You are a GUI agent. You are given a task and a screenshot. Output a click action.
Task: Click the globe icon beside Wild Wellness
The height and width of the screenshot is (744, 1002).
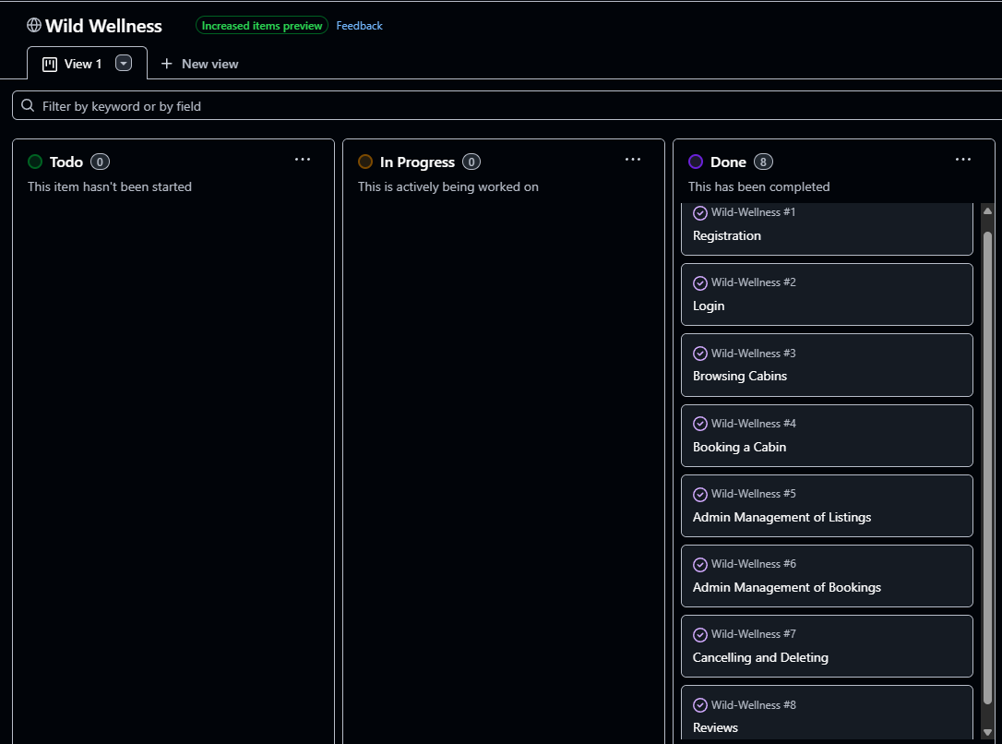click(34, 25)
